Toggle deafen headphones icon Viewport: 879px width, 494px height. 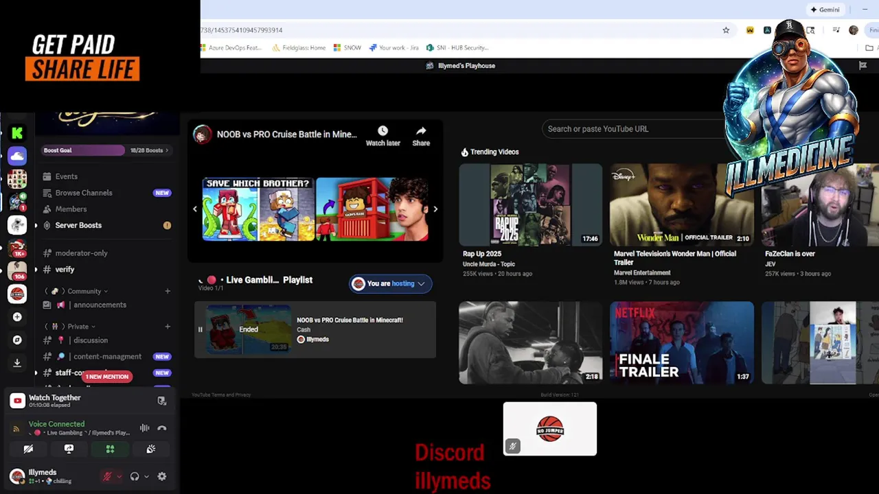pos(135,477)
